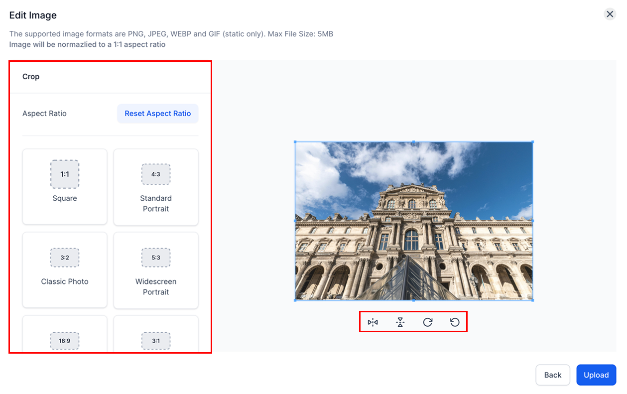This screenshot has width=627, height=394.
Task: Click bottom-left crop handle
Action: 295,300
